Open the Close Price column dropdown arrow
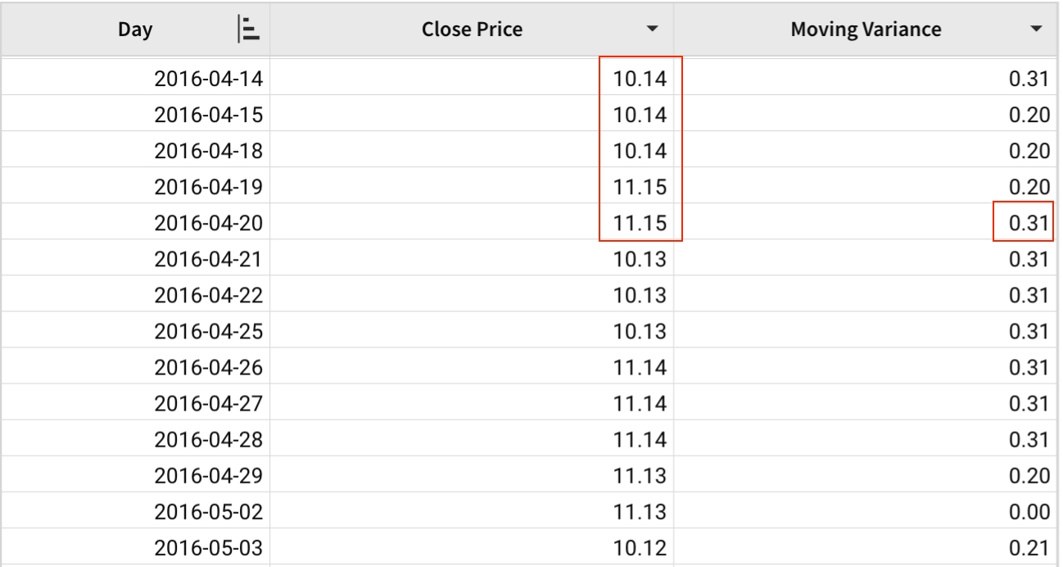Screen dimensions: 1063x567 (x=652, y=30)
